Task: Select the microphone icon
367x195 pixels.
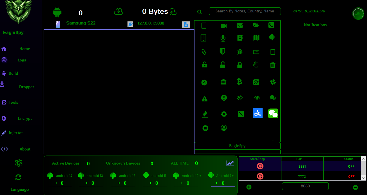Action: (x=223, y=38)
